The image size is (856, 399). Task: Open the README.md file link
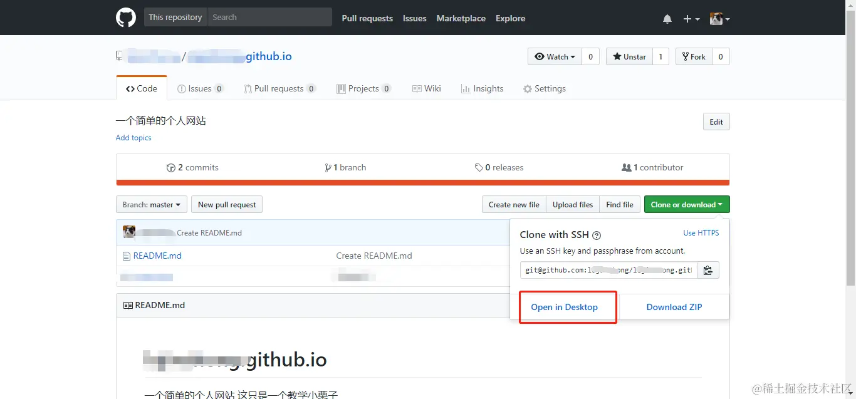tap(157, 256)
